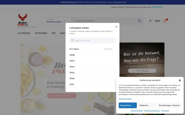Open the WEIN menu item
This screenshot has width=185, height=115.
(63, 33)
